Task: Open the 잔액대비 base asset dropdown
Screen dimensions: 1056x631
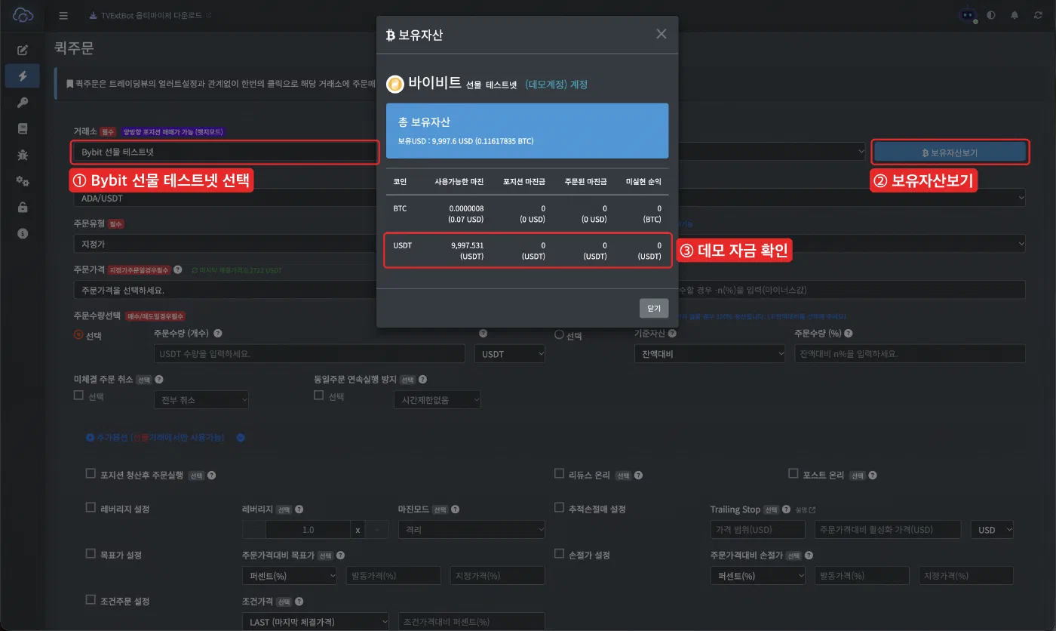Action: [x=710, y=353]
